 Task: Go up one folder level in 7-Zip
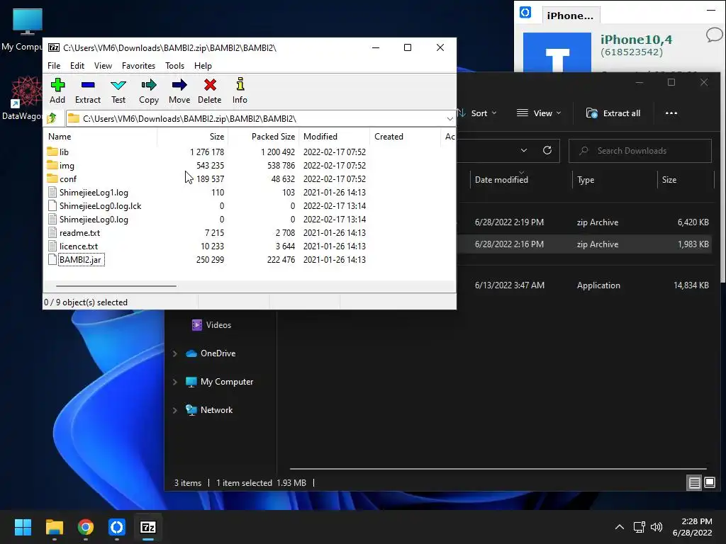coord(52,118)
